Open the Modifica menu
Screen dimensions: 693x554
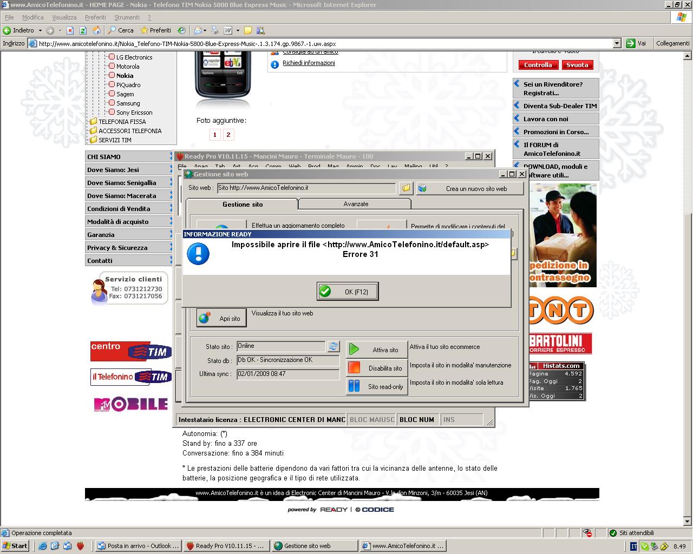(33, 17)
